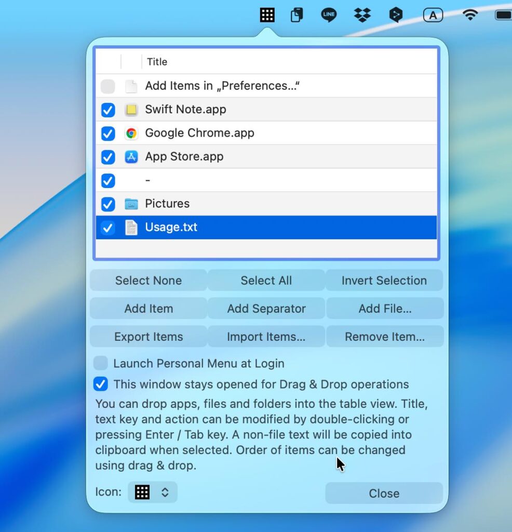Uncheck the separator row checkbox
Viewport: 512px width, 532px height.
107,180
